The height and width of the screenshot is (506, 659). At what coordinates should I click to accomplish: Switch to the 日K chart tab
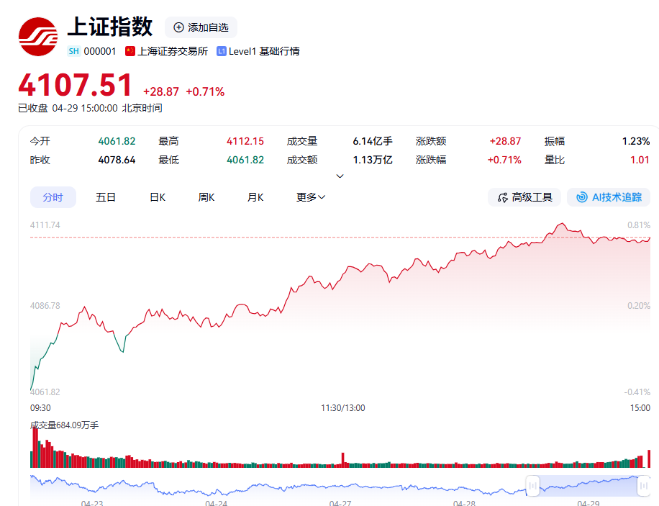(157, 197)
